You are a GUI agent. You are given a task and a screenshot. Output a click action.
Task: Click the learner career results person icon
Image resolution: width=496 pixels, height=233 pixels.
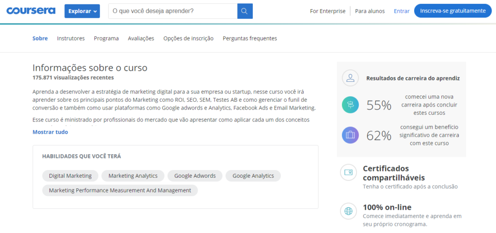coord(350,78)
